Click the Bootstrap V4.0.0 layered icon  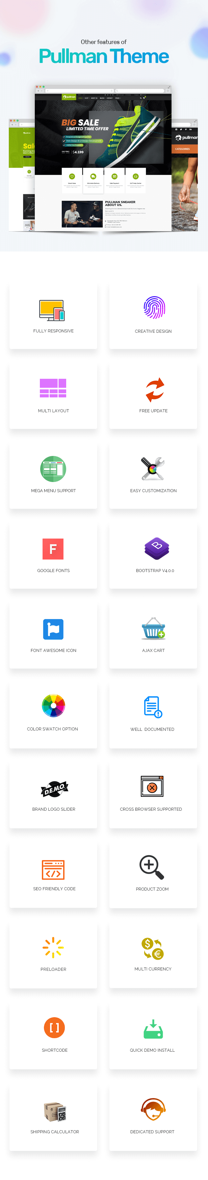pos(157,548)
